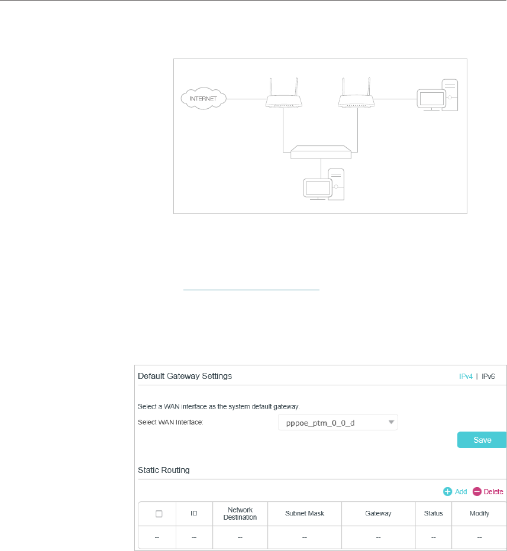507x551 pixels.
Task: Click the blue underlined link above the settings panel
Action: tap(251, 290)
